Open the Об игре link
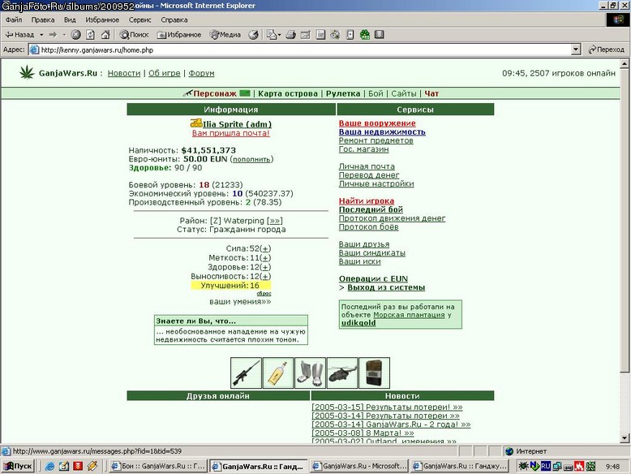631x474 pixels. click(164, 73)
